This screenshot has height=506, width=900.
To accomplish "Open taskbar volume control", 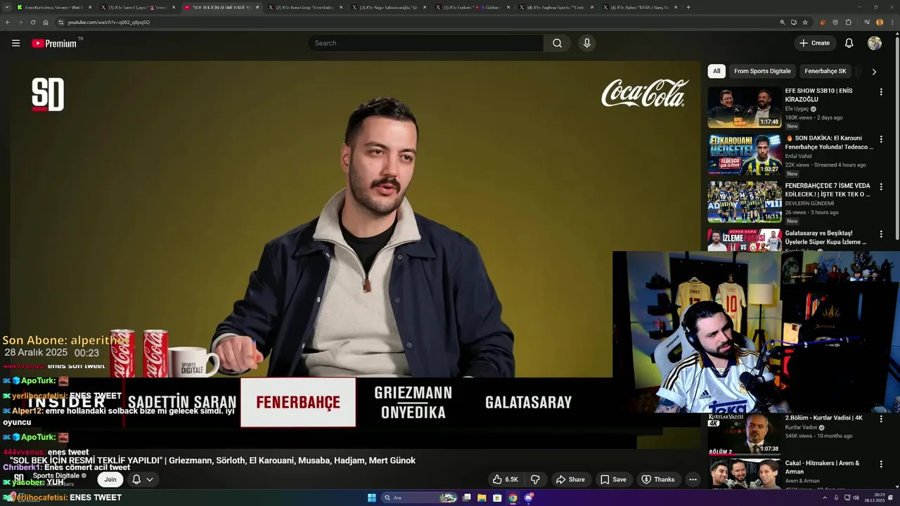I will [x=856, y=498].
